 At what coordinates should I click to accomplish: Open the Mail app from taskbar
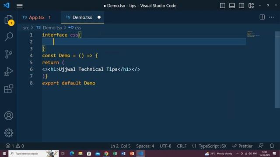98,154
